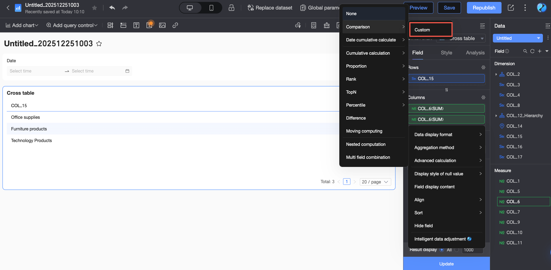The image size is (551, 270).
Task: Click the Save button
Action: [x=449, y=8]
